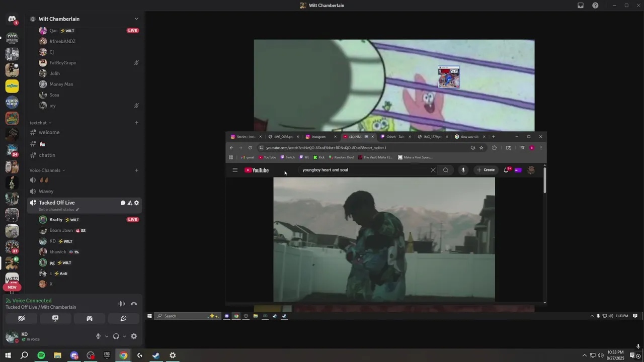Open OBS Studio from the taskbar

point(91,355)
